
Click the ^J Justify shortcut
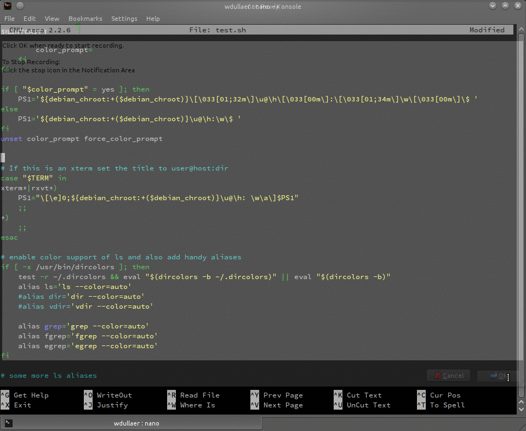pos(106,405)
